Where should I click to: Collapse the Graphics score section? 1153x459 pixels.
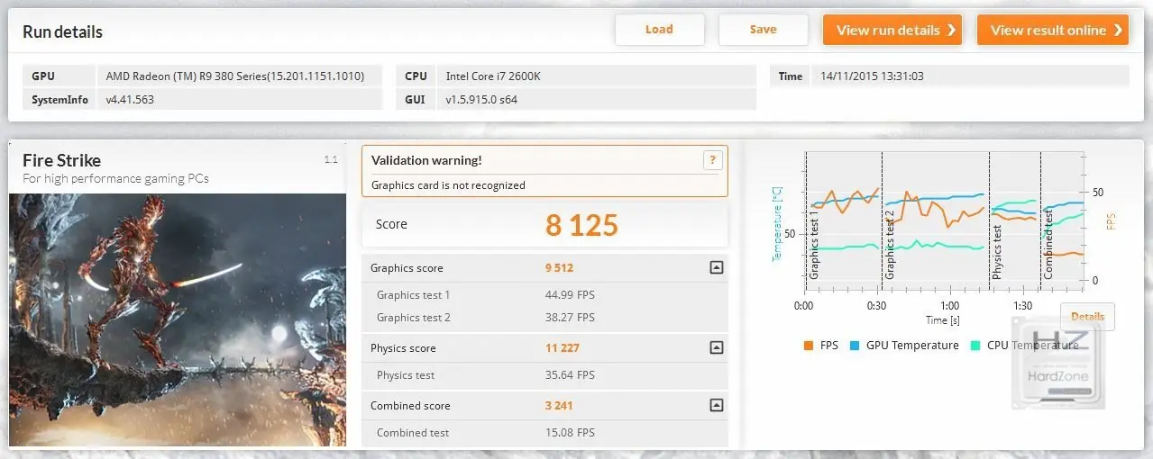pos(716,267)
